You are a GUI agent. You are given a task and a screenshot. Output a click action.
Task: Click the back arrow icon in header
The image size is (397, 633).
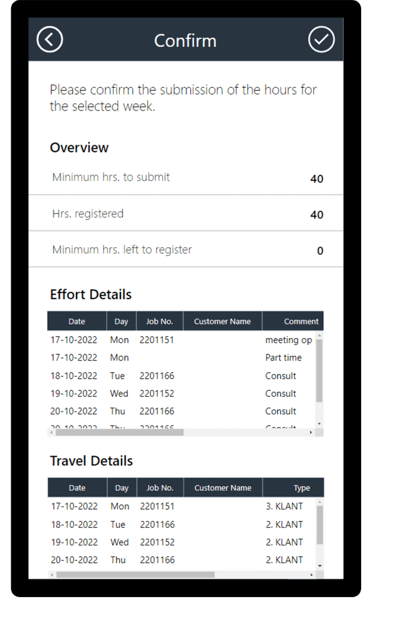click(x=50, y=40)
